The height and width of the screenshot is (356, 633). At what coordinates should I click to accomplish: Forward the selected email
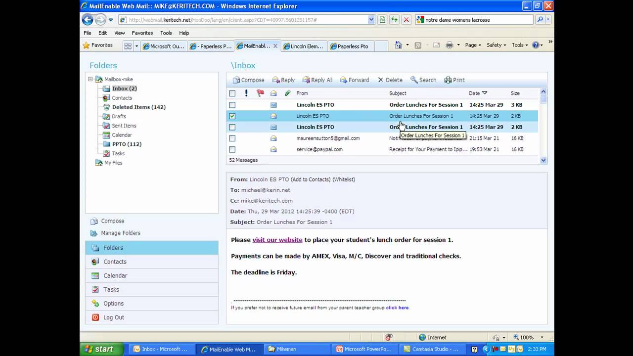click(x=354, y=80)
